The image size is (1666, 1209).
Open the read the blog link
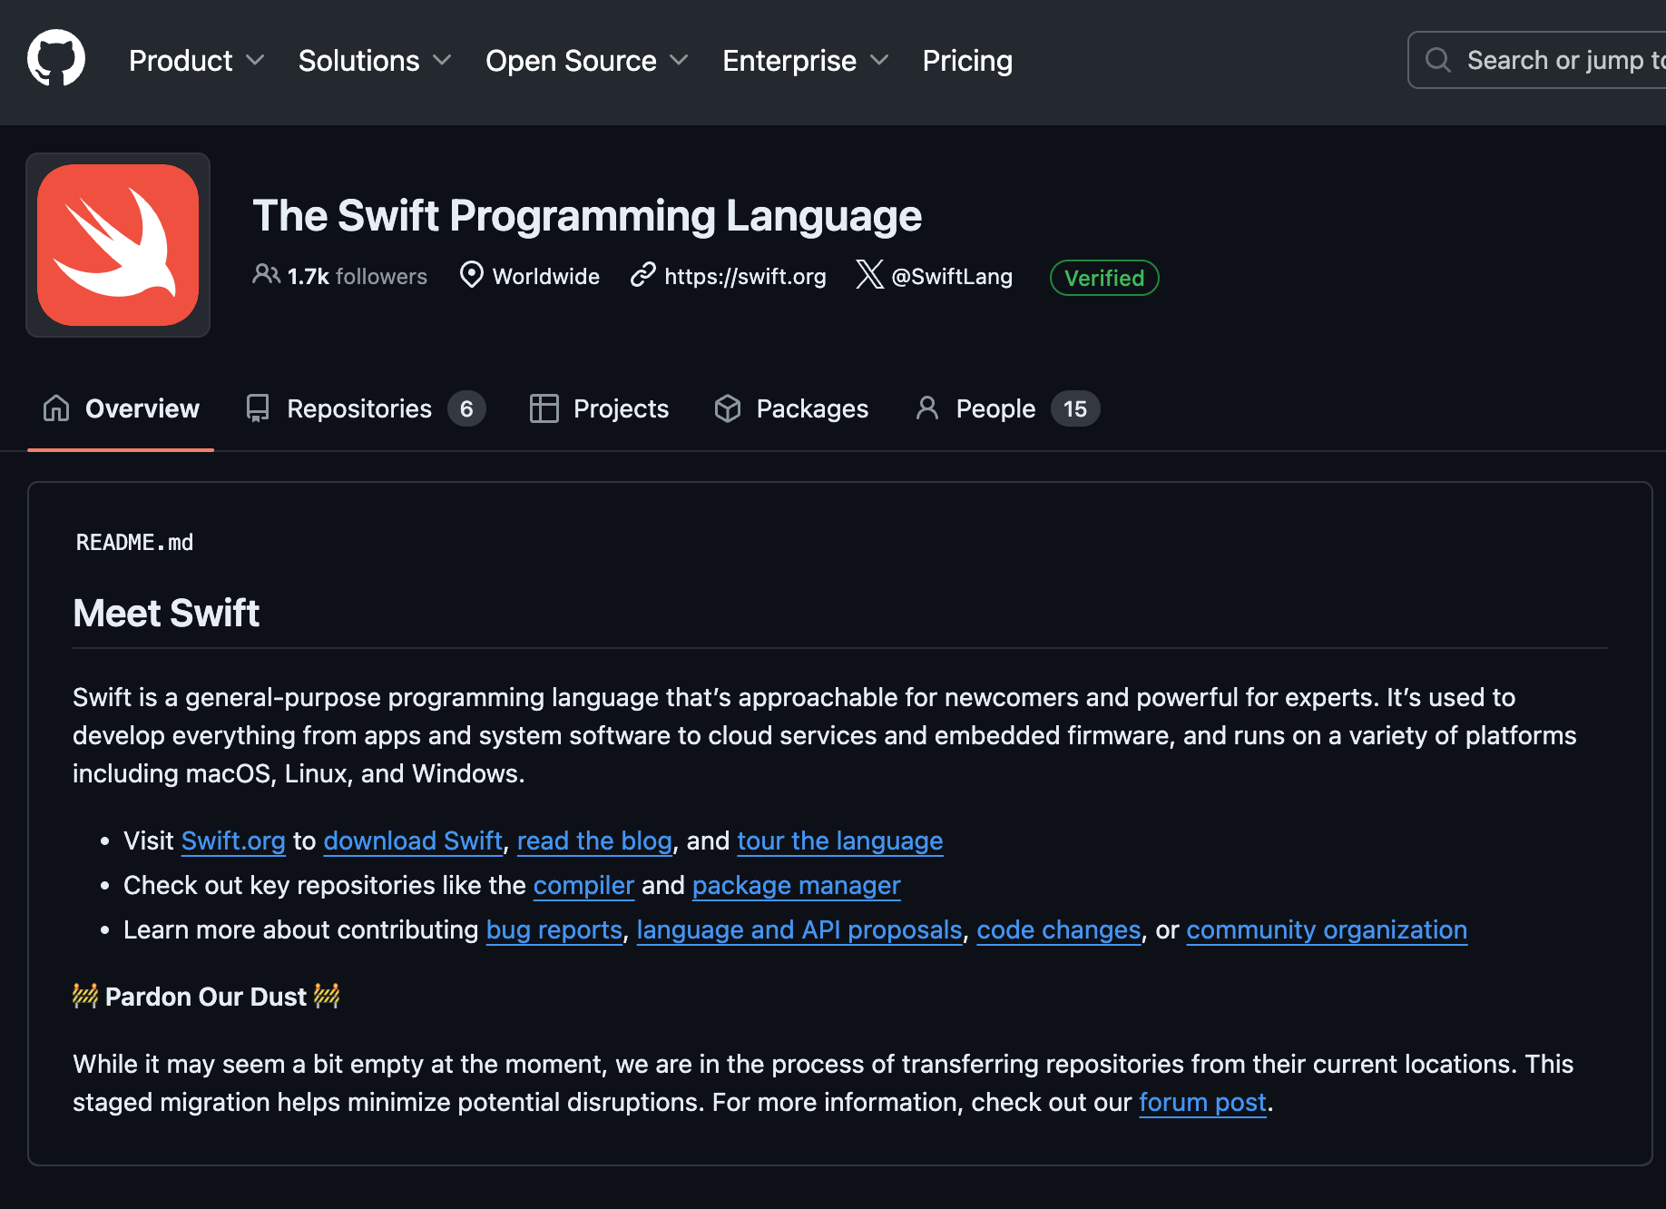tap(594, 840)
